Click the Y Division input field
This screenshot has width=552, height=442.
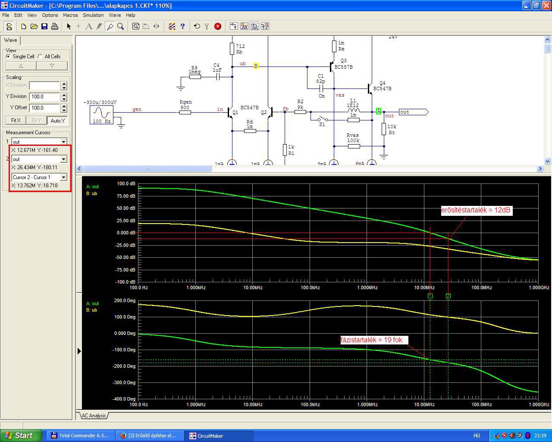44,97
